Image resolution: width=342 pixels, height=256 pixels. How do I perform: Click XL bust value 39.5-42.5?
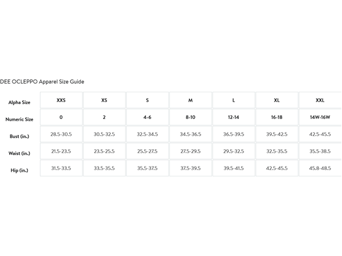click(277, 134)
